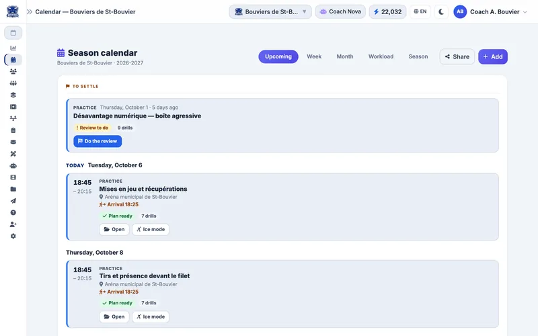The height and width of the screenshot is (336, 538).
Task: Open the players group sidebar icon
Action: (13, 71)
